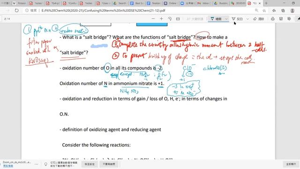
Task: Click second button in download tip bar
Action: point(109,164)
